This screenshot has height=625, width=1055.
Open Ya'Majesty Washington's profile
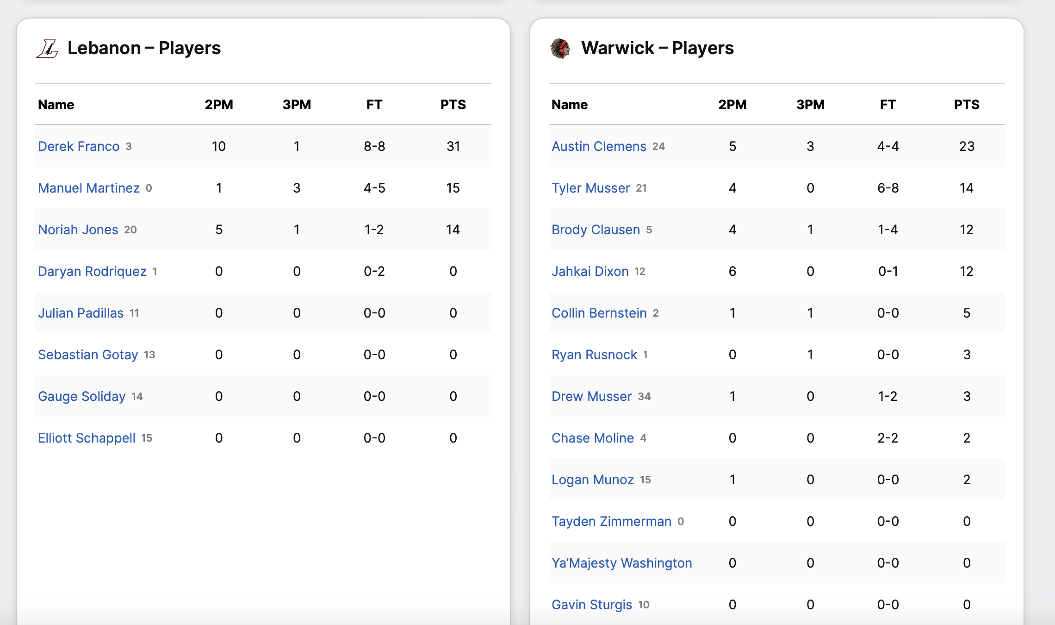pyautogui.click(x=621, y=563)
